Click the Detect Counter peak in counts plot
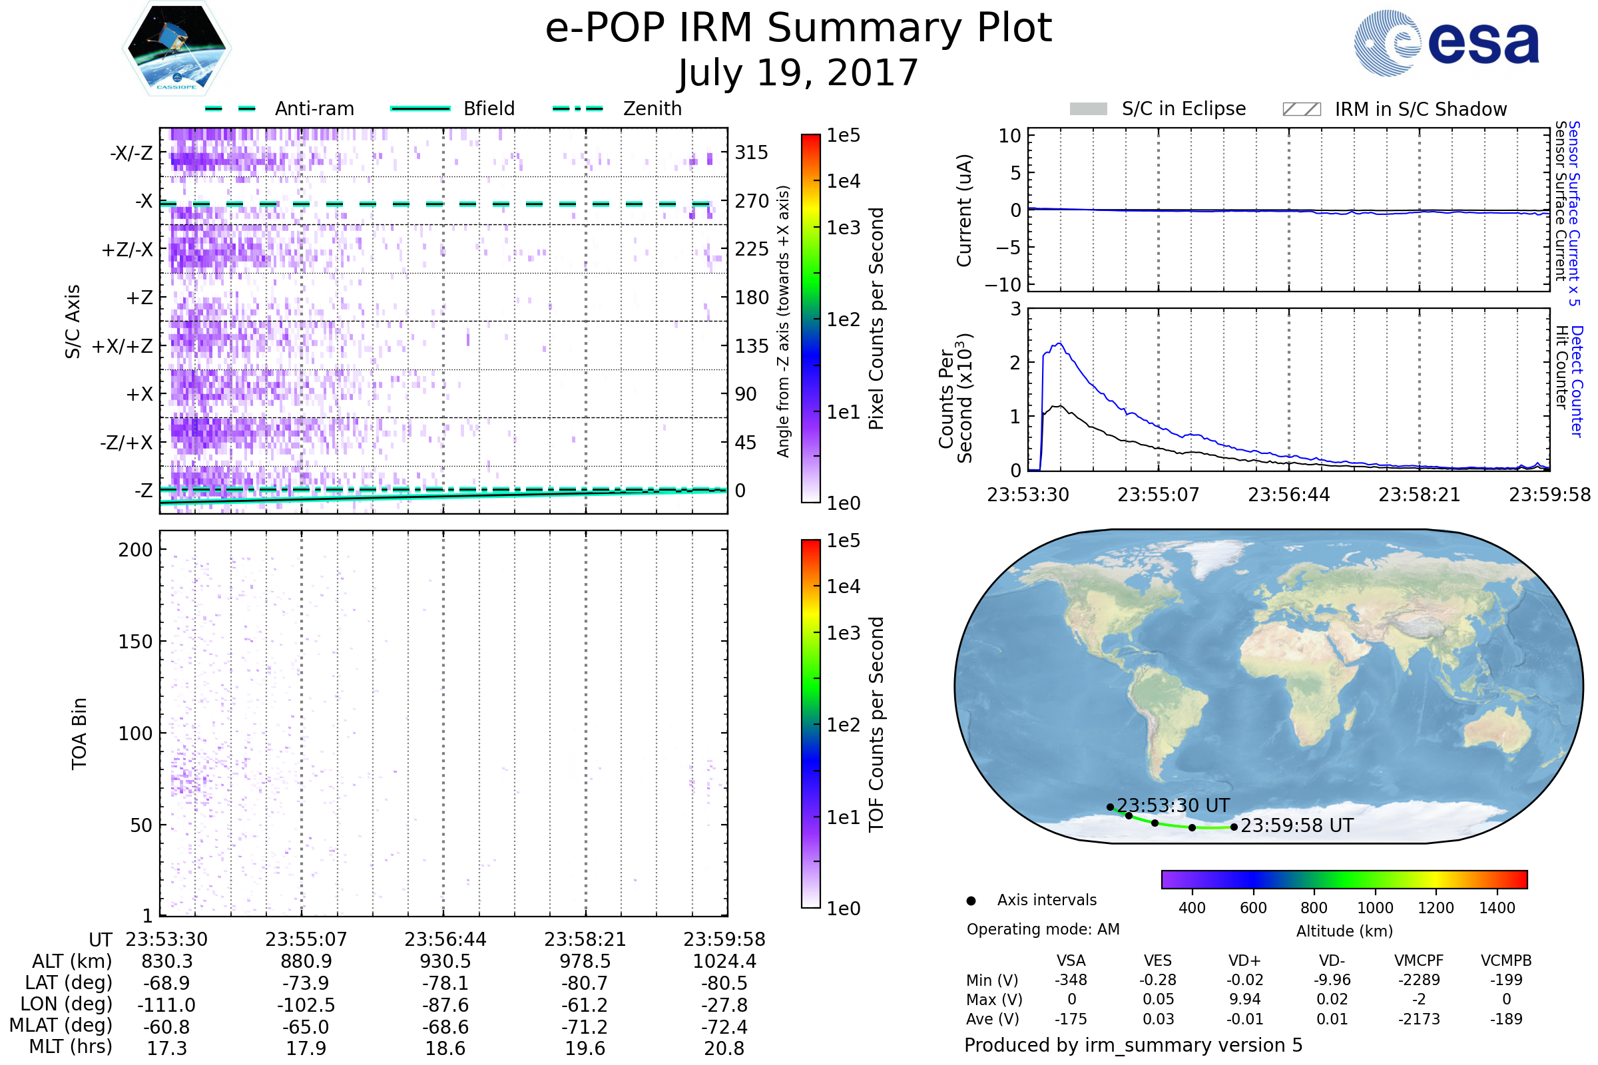This screenshot has width=1598, height=1065. point(1059,344)
